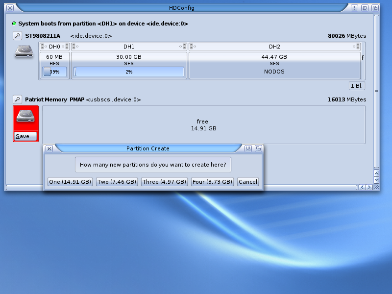Click the "How many new partitions" question text
Screen dimensions: 392x294
[x=153, y=165]
